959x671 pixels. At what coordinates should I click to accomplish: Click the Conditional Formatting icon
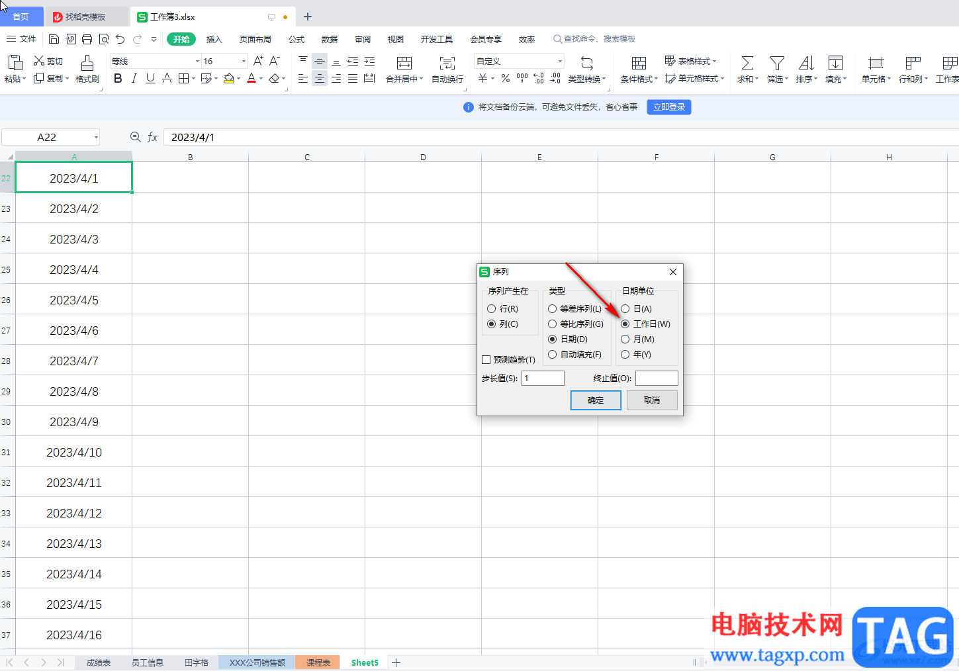[639, 63]
